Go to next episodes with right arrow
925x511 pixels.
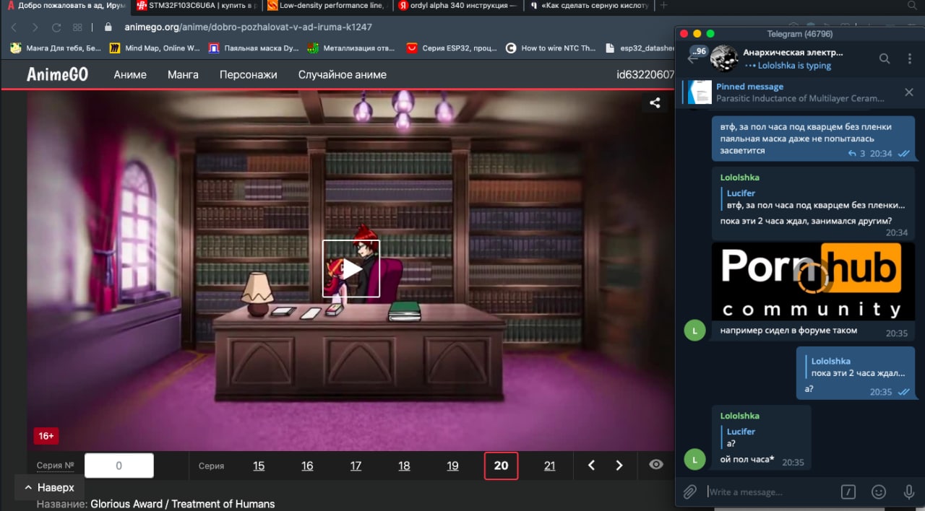point(619,466)
